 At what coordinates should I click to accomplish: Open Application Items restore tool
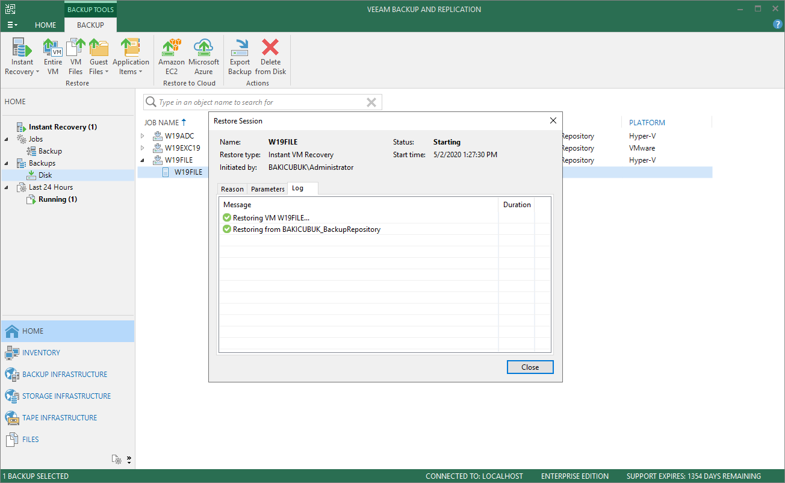pyautogui.click(x=131, y=57)
